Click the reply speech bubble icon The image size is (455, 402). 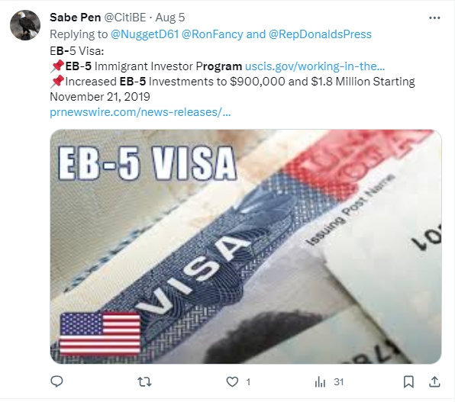click(56, 381)
